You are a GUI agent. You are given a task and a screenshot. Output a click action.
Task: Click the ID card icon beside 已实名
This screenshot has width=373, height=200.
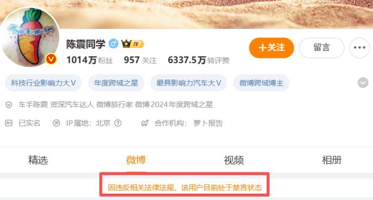pos(9,123)
